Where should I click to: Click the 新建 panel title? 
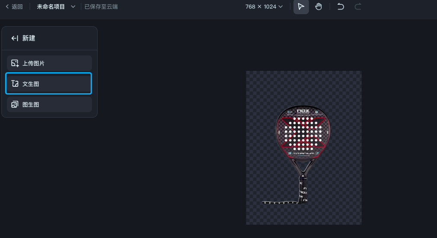[x=29, y=38]
